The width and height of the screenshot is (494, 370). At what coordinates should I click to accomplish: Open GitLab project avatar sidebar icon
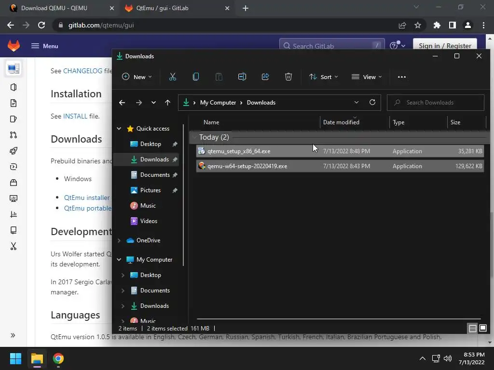pyautogui.click(x=14, y=68)
